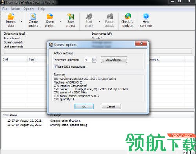Click the app icon in main title bar
This screenshot has height=154, width=196.
2,2
